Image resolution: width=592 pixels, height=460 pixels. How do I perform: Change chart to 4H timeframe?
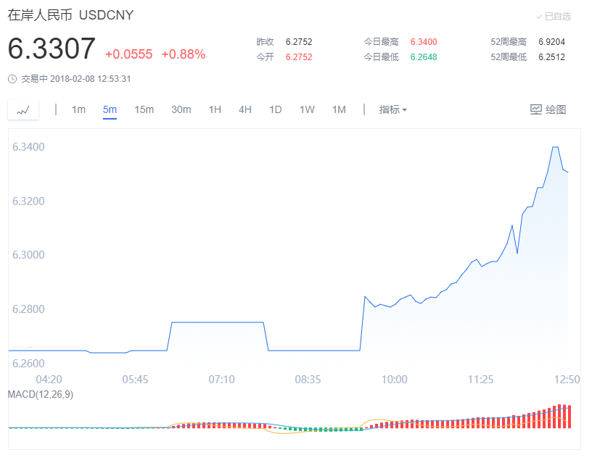(x=245, y=109)
